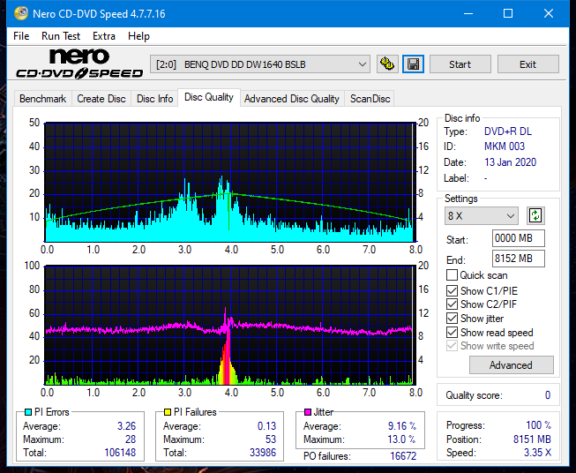Toggle the Show read speed checkbox
This screenshot has width=576, height=473.
(453, 333)
